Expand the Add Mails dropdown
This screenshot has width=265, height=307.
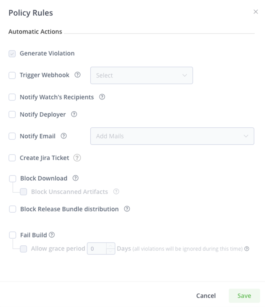click(x=172, y=136)
